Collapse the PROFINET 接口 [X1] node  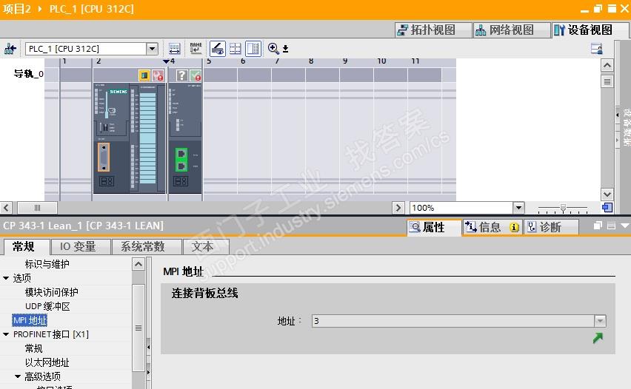(x=6, y=334)
